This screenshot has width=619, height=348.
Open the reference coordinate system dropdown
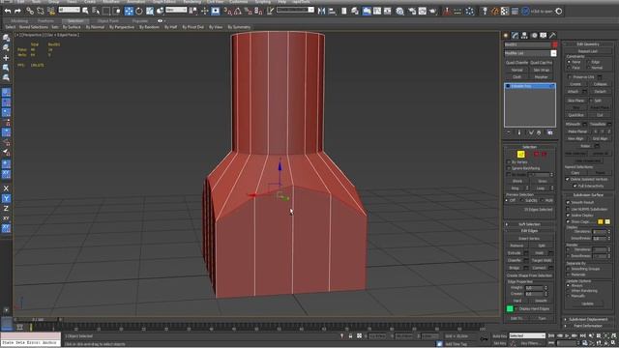click(x=176, y=10)
